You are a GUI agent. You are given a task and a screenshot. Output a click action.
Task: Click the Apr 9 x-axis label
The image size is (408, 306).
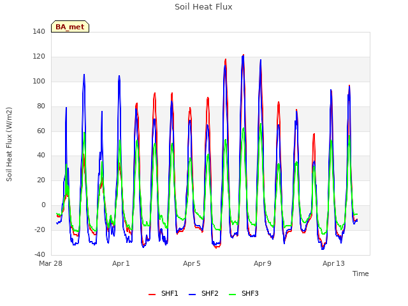[x=263, y=263]
